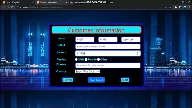This screenshot has height=108, width=192.
Task: Click the browser forward arrow
Action: (8, 7)
